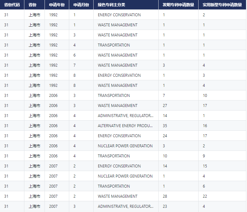This screenshot has height=212, width=247.
Task: Click ENERGY CONSERVATION cell in 2007 row
Action: point(126,166)
